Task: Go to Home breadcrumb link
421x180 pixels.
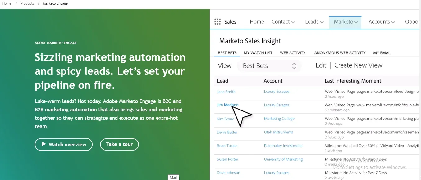Action: tap(7, 3)
